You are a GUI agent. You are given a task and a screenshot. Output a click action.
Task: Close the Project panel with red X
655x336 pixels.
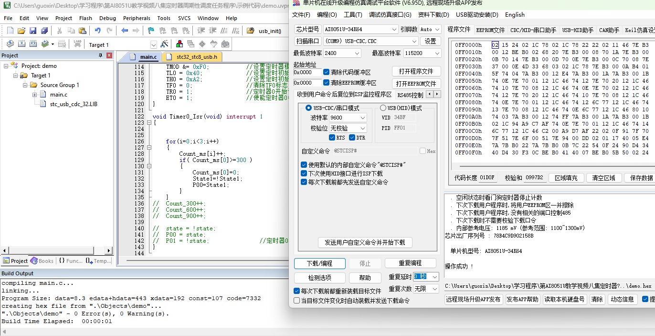point(109,55)
